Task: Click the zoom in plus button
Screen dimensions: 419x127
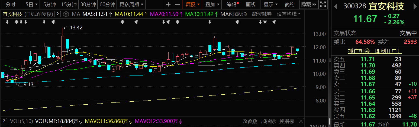Action: 168,4
